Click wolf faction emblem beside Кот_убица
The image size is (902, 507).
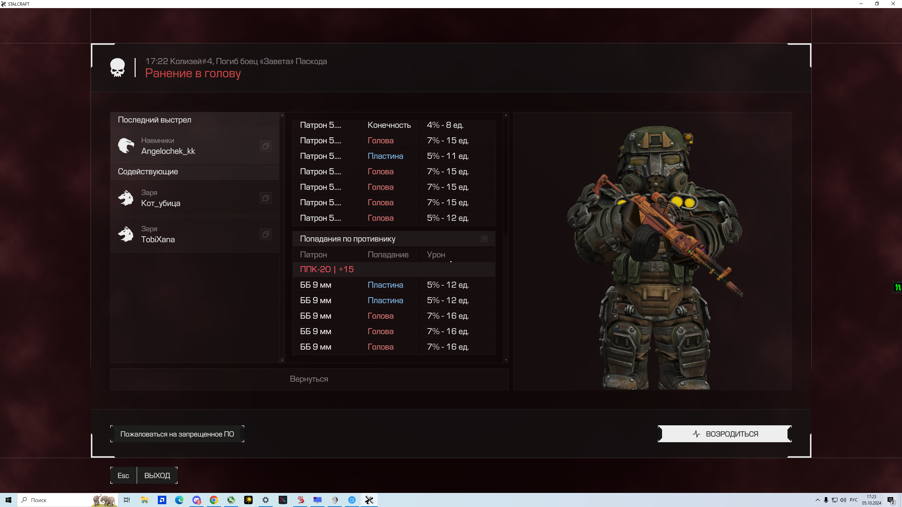click(126, 198)
